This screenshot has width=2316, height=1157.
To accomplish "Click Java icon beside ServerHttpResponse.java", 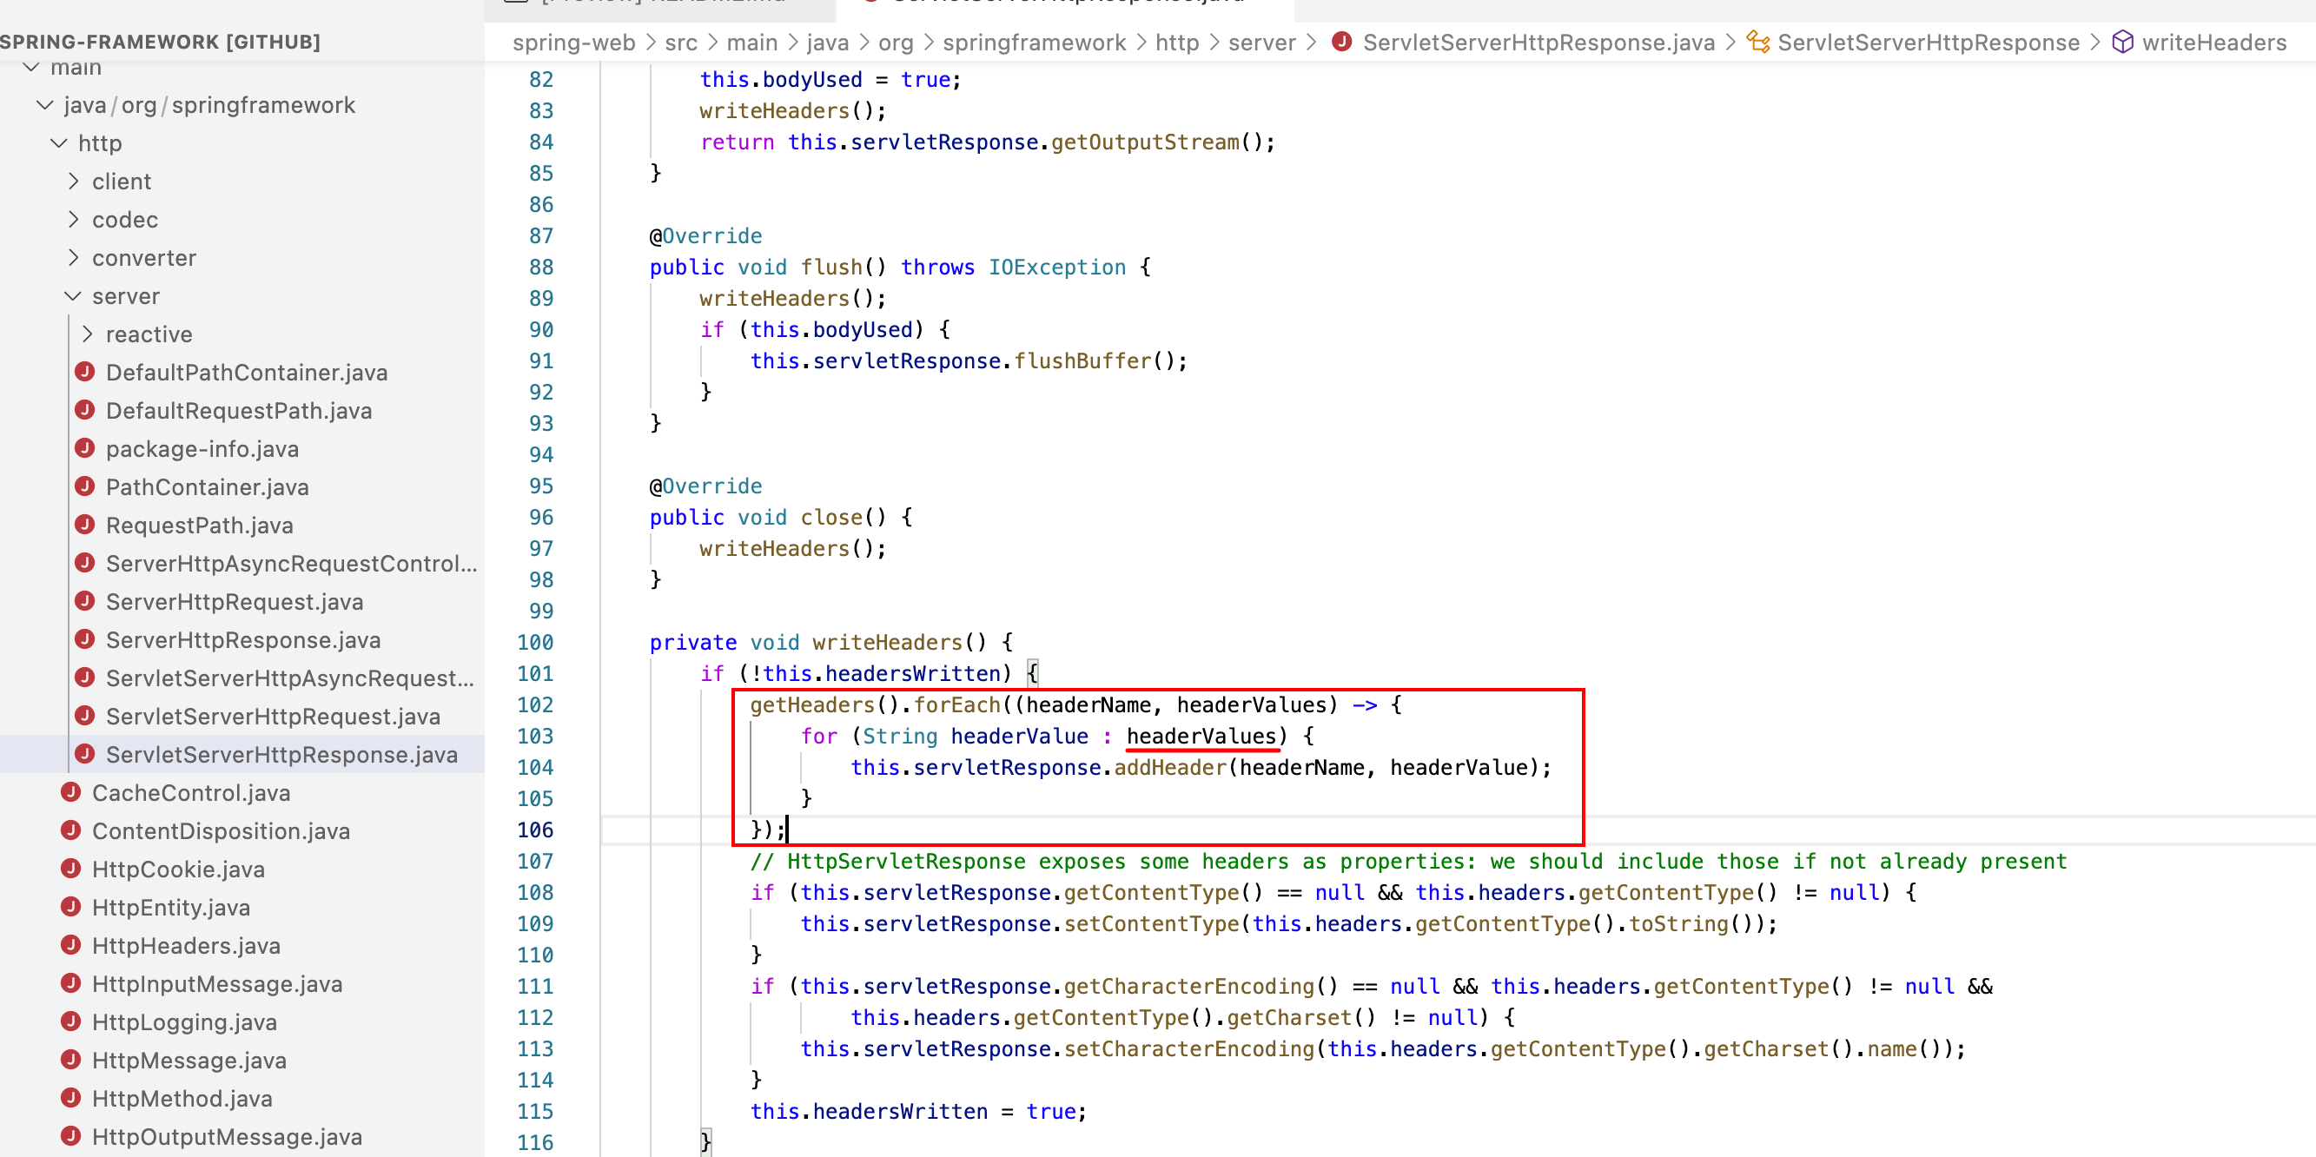I will (85, 639).
